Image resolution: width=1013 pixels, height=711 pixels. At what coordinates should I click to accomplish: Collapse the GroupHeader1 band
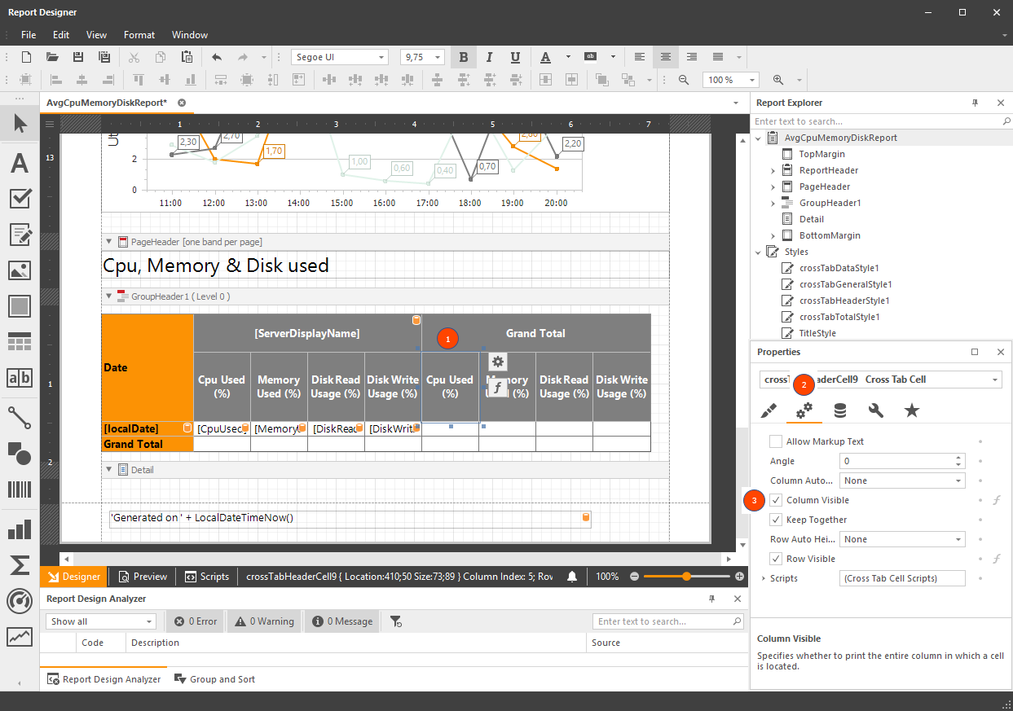109,296
